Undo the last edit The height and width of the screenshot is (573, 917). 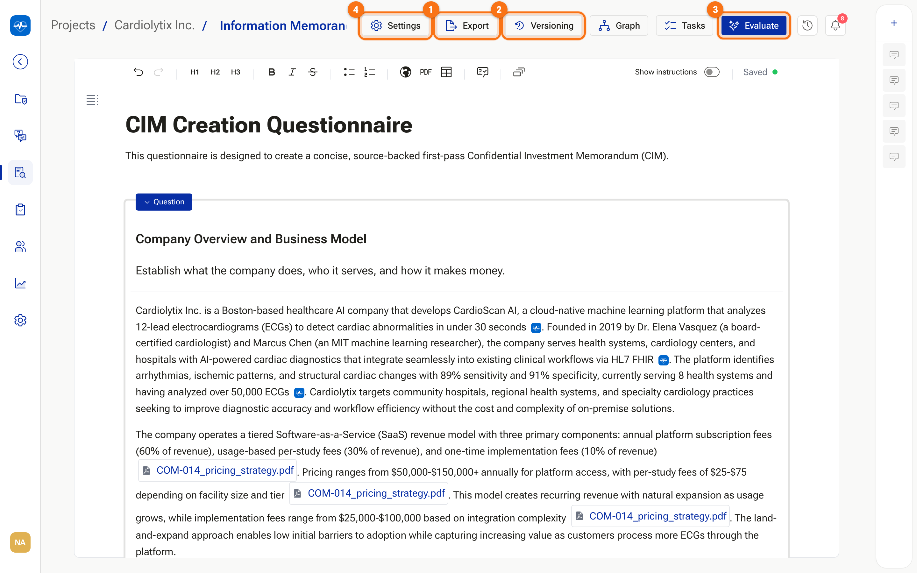(138, 72)
